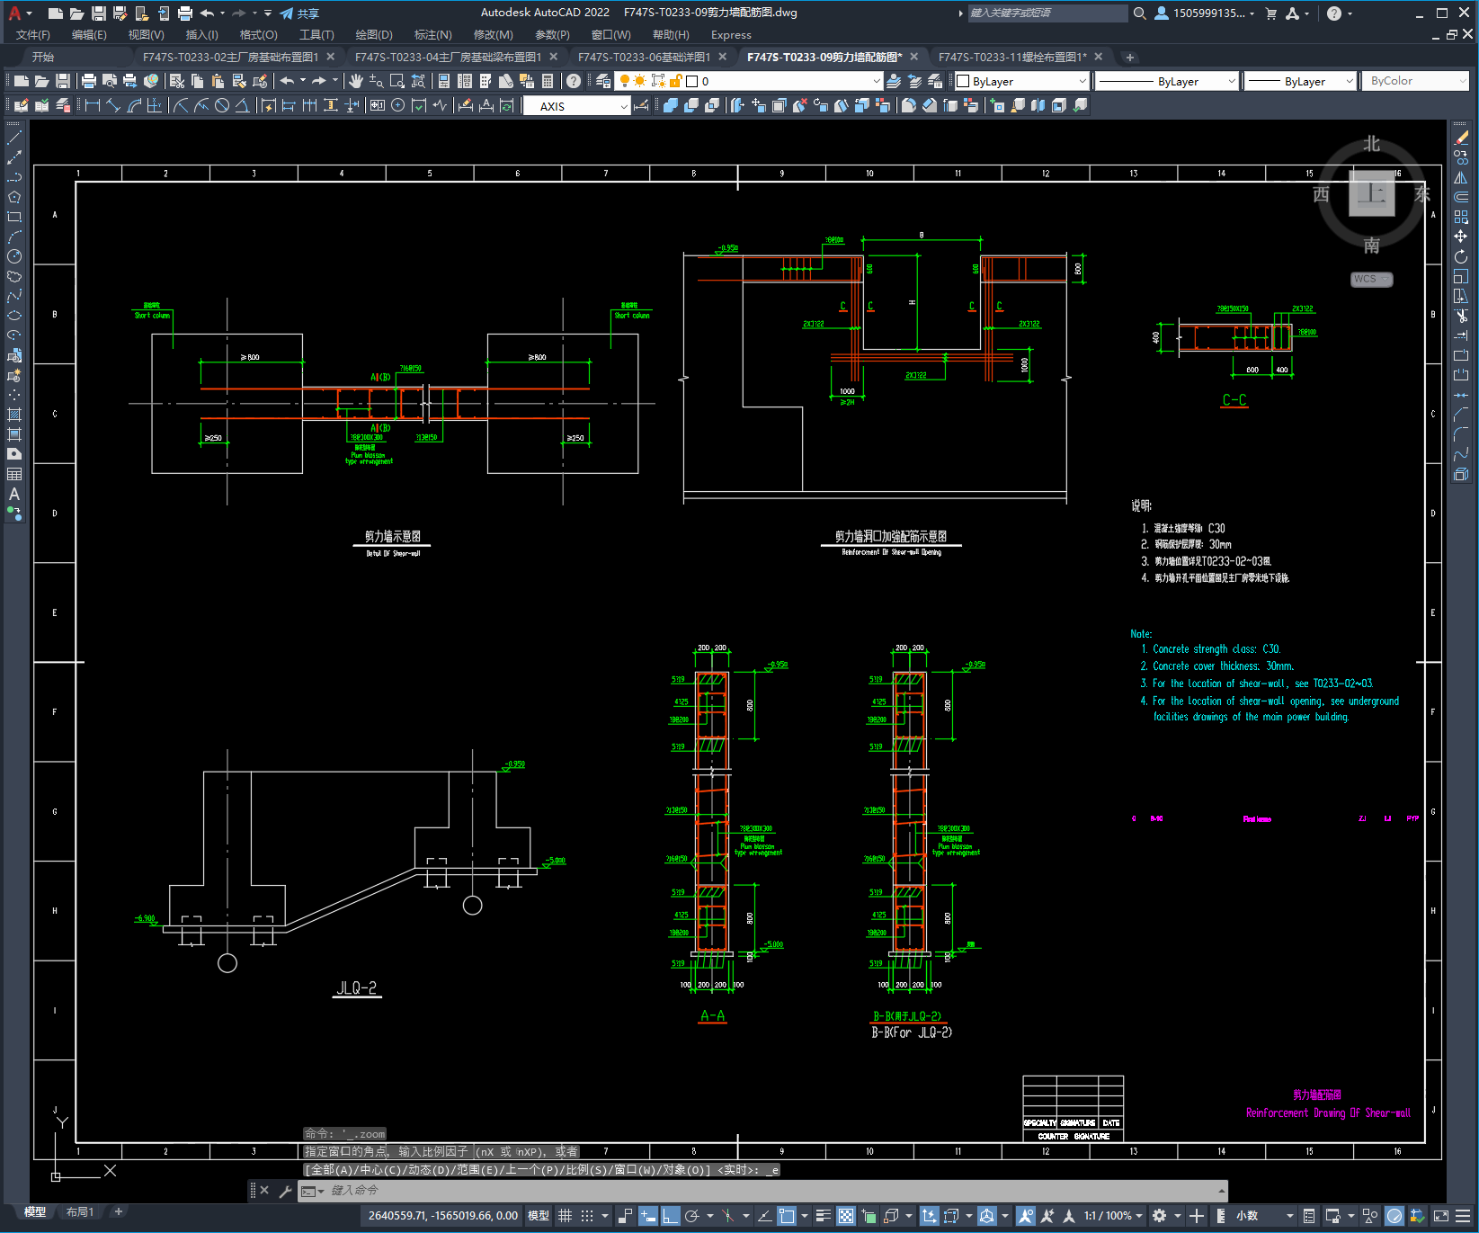Toggle dynamic input in status bar
Screen dimensions: 1479x1233
[x=648, y=1216]
